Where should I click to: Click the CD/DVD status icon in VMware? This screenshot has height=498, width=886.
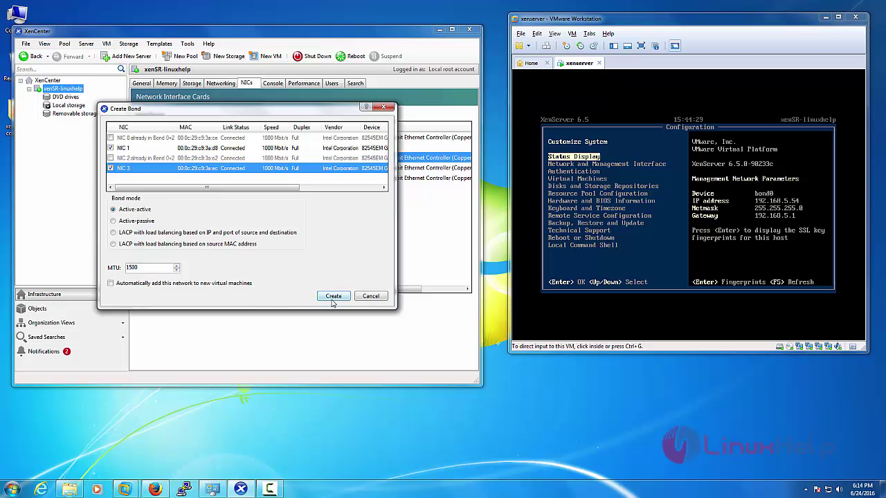point(789,346)
